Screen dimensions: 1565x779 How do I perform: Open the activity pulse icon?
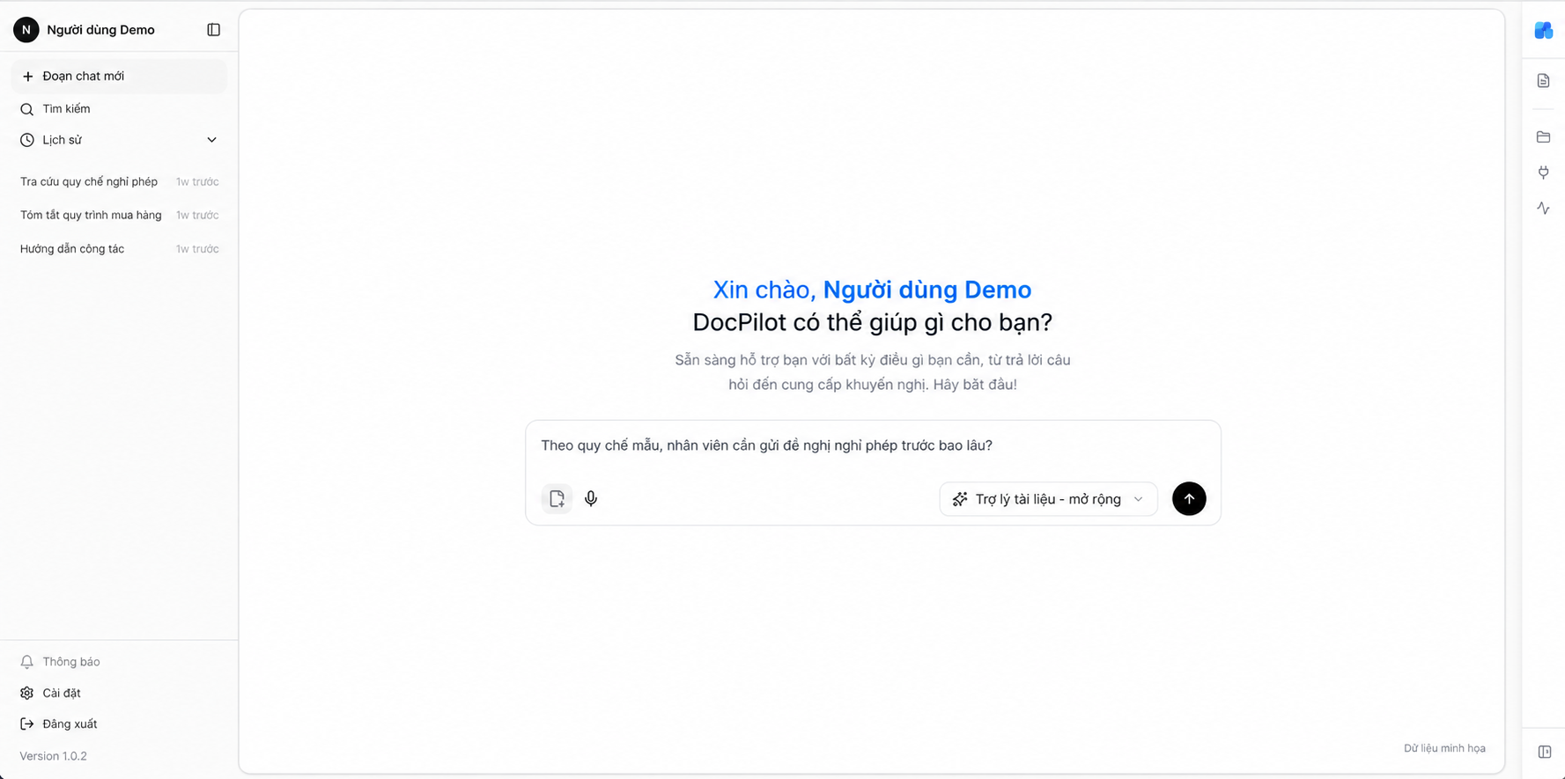click(1543, 209)
